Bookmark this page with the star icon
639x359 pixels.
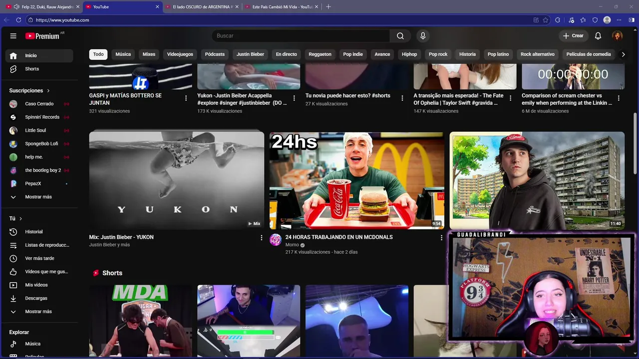546,20
